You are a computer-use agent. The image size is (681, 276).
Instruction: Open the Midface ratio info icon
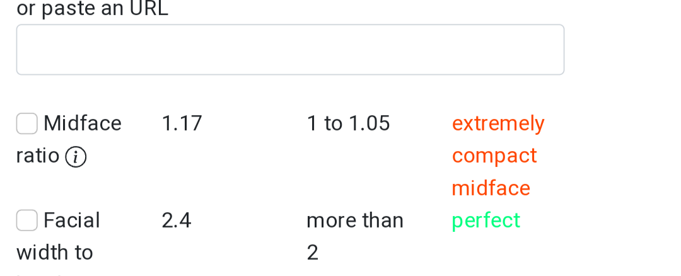pos(76,157)
